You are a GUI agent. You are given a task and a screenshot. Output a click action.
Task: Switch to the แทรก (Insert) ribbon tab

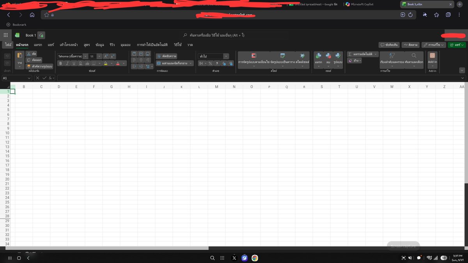38,45
